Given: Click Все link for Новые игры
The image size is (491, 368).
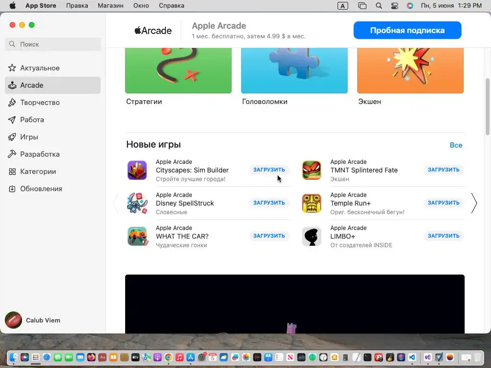Looking at the screenshot, I should coord(456,145).
